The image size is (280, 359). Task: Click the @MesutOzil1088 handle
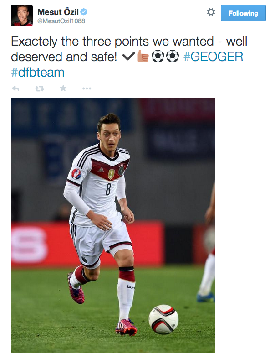pos(61,21)
